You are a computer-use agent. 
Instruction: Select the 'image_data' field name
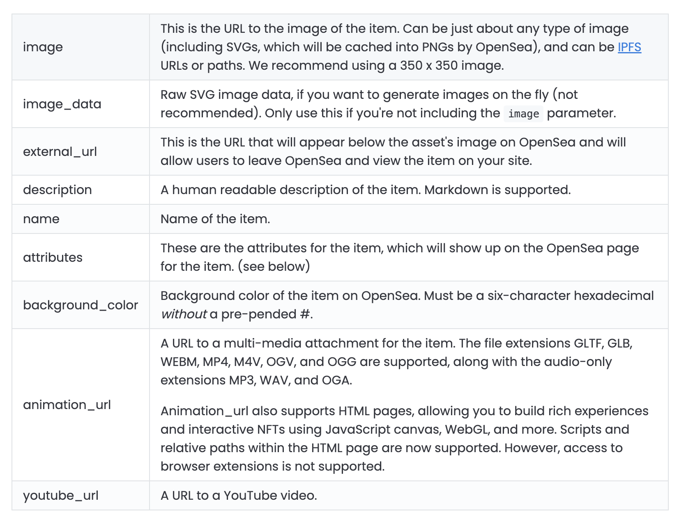tap(62, 104)
